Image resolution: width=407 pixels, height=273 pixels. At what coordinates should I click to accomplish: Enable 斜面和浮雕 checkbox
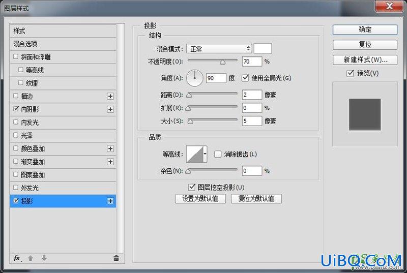coord(16,56)
